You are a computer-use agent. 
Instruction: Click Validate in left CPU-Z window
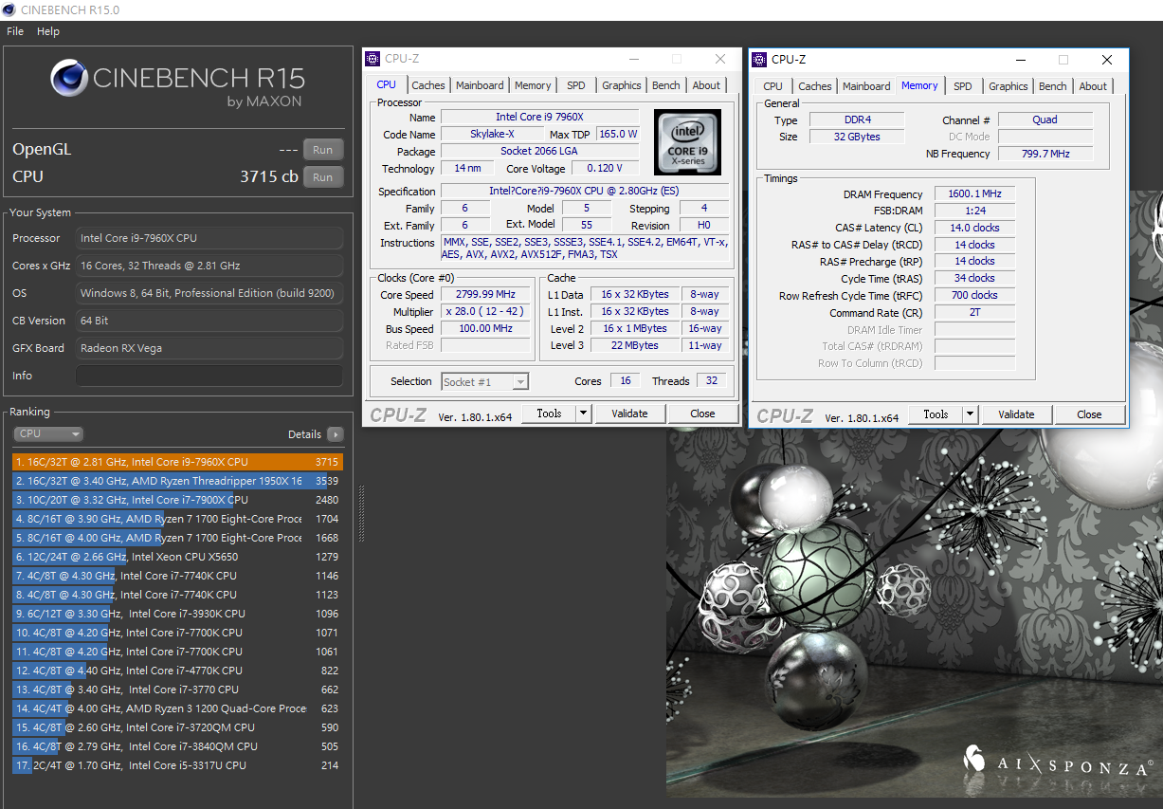tap(629, 414)
